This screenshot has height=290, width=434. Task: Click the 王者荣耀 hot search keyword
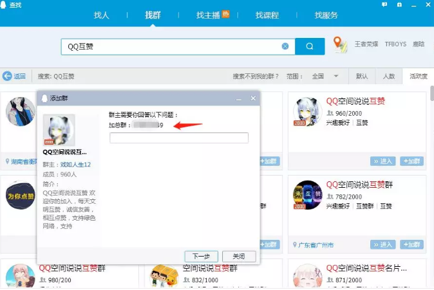(365, 44)
